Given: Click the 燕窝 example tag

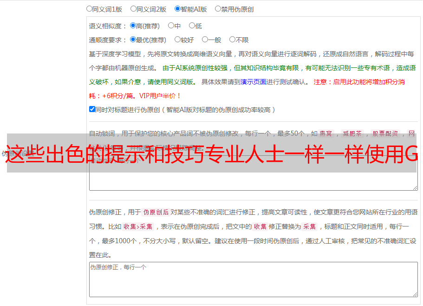Looking at the screenshot, I should tap(326, 133).
